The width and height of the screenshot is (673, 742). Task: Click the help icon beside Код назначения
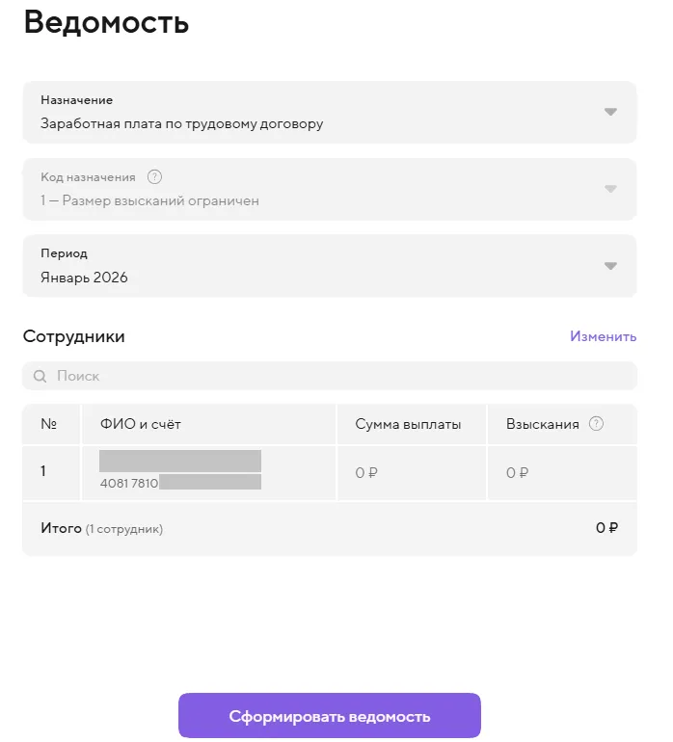coord(155,177)
